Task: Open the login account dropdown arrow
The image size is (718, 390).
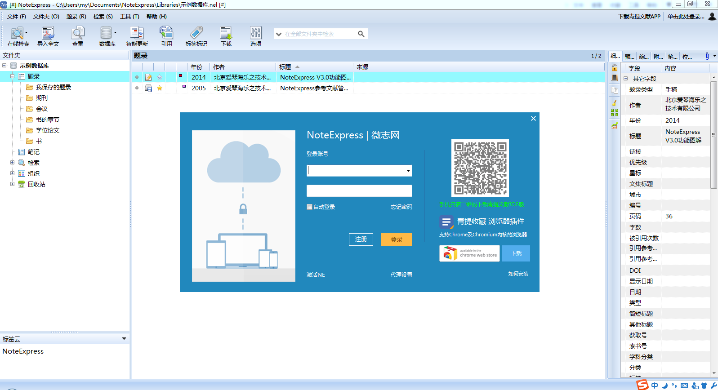Action: point(408,171)
